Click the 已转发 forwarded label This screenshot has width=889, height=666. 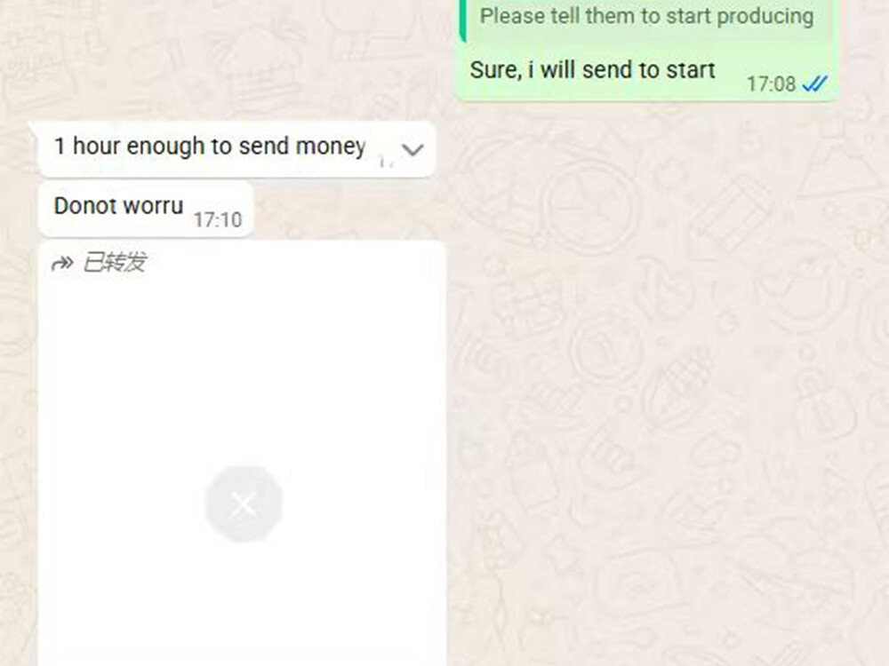(115, 263)
